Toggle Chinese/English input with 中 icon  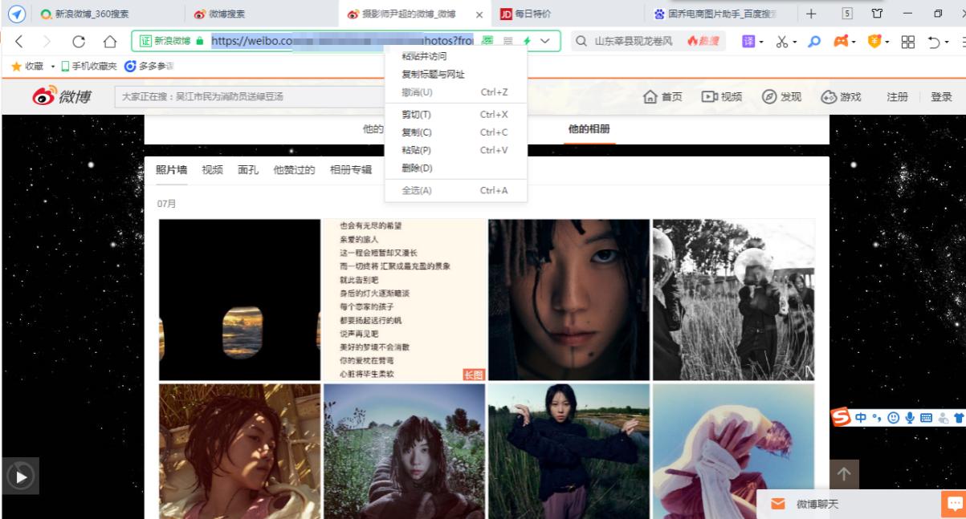tap(861, 417)
